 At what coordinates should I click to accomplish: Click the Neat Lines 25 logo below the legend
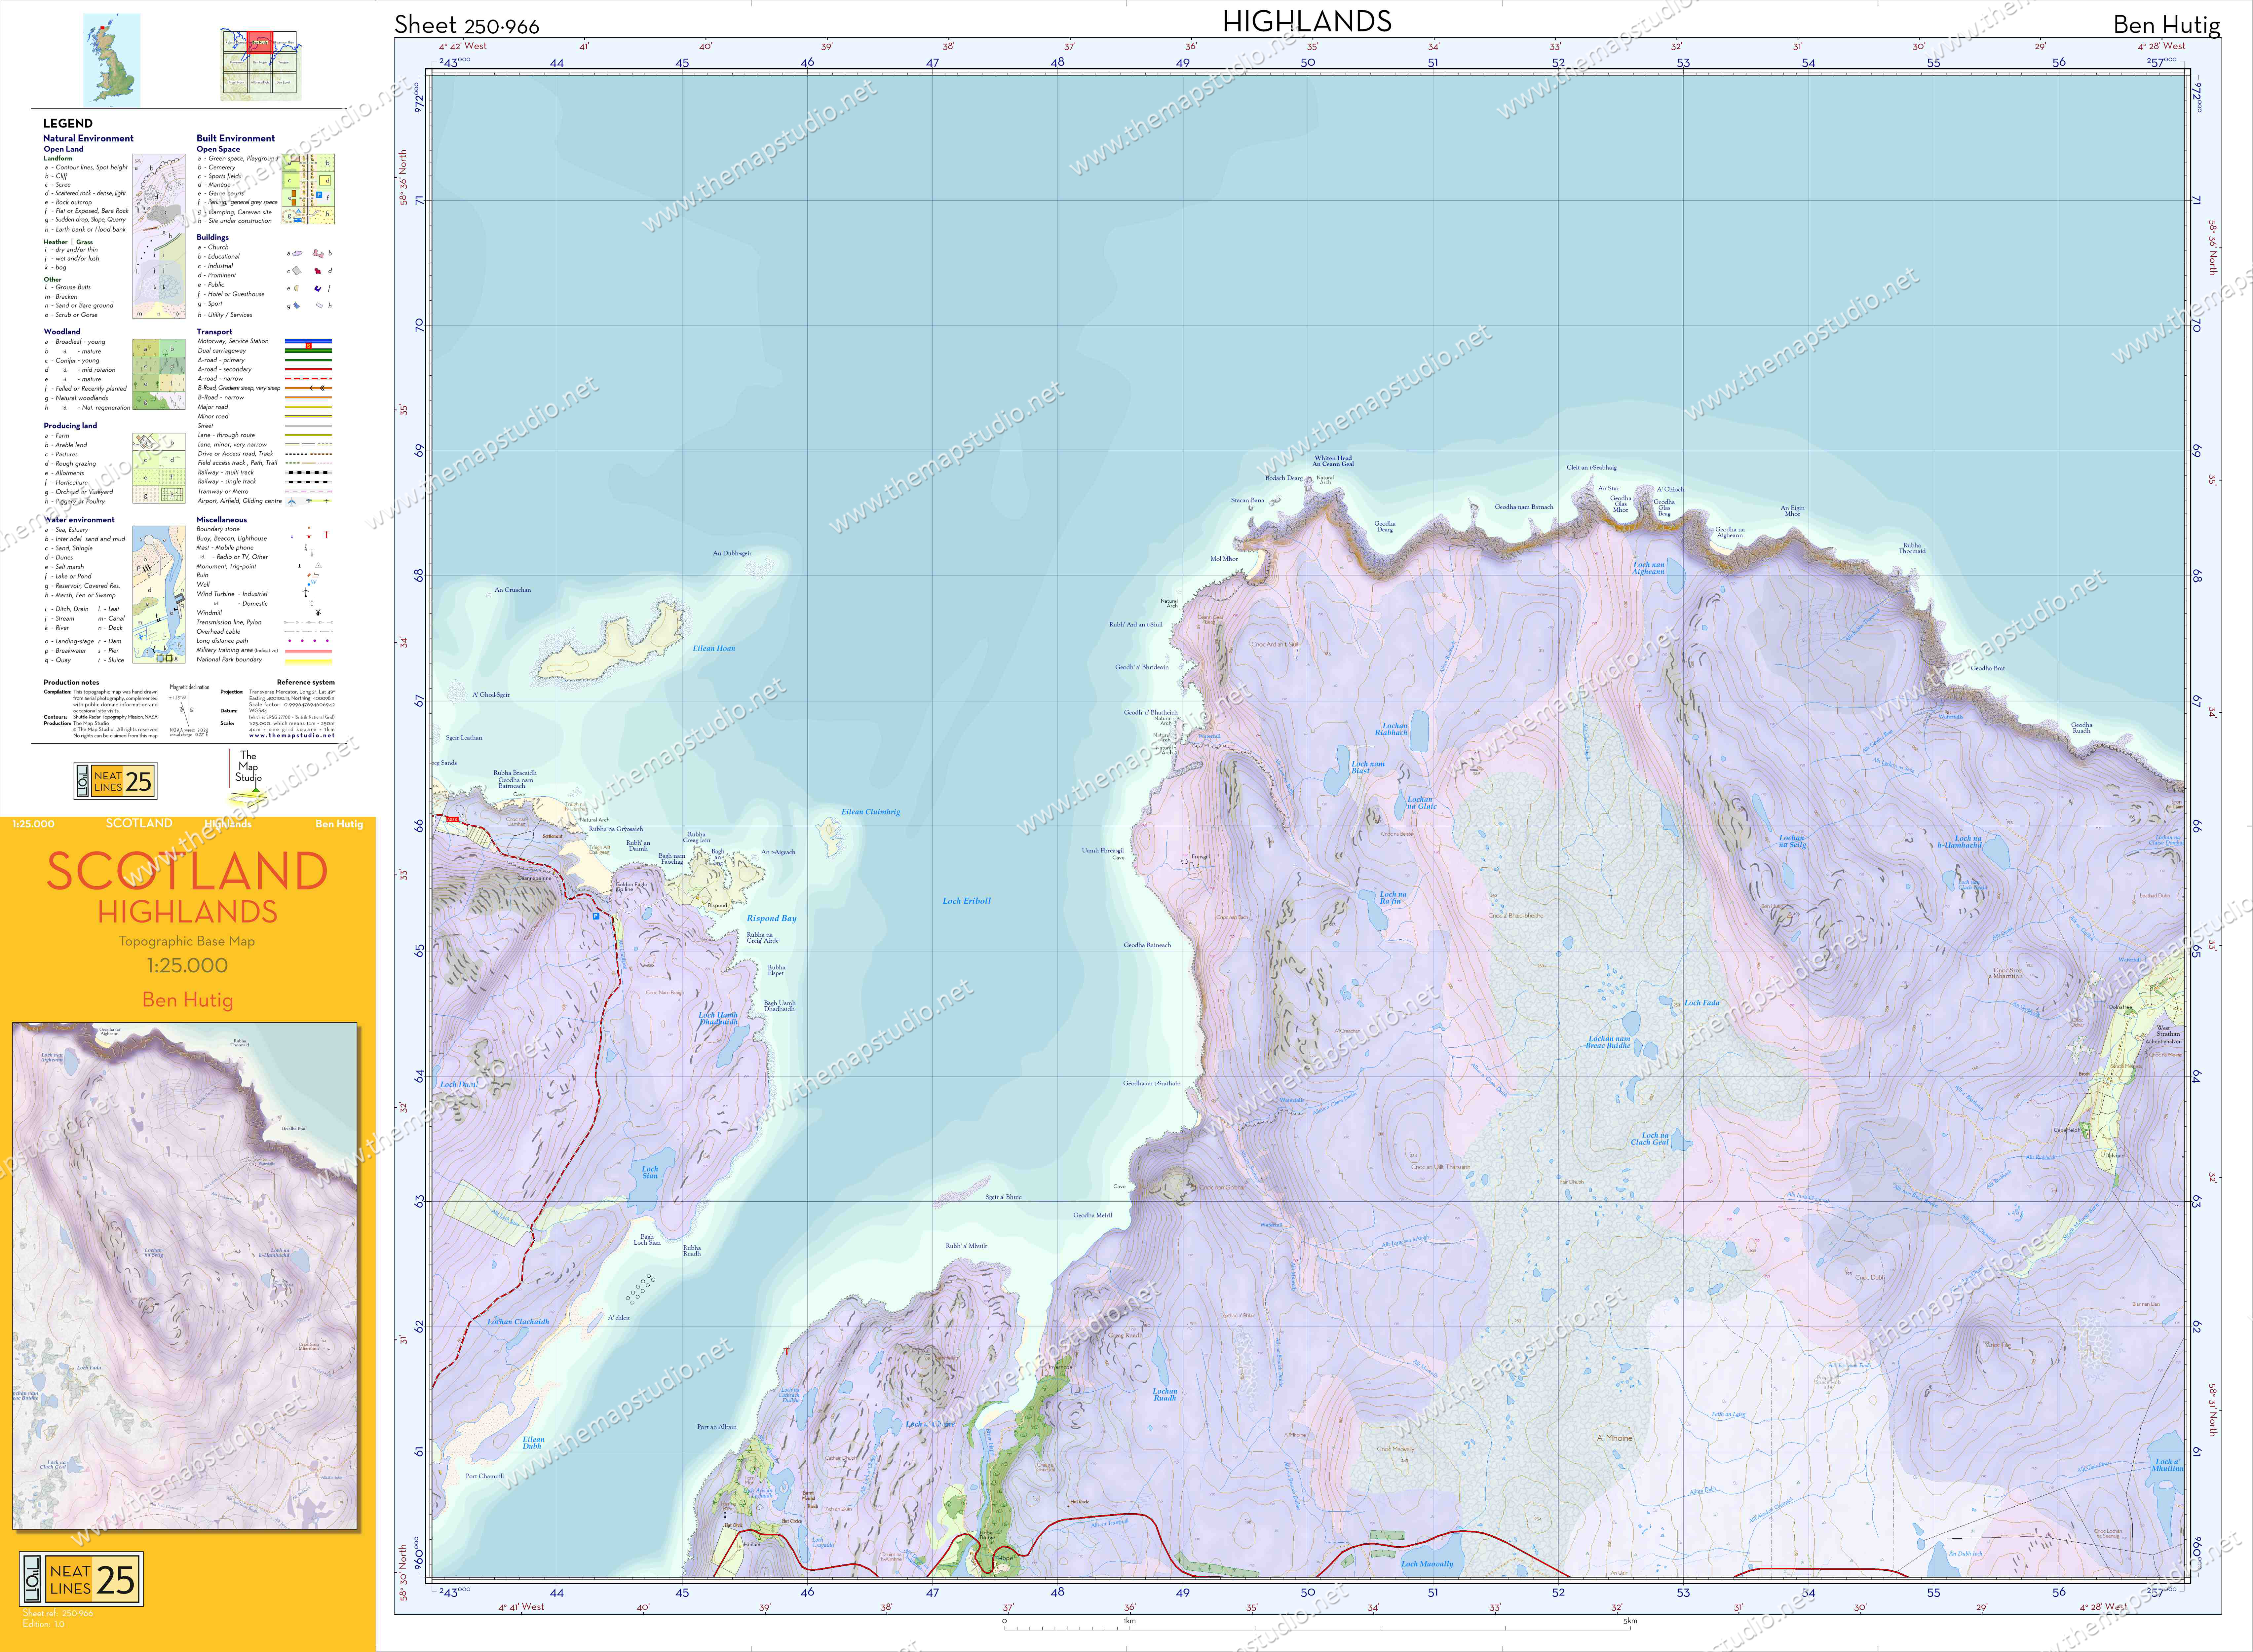point(115,781)
